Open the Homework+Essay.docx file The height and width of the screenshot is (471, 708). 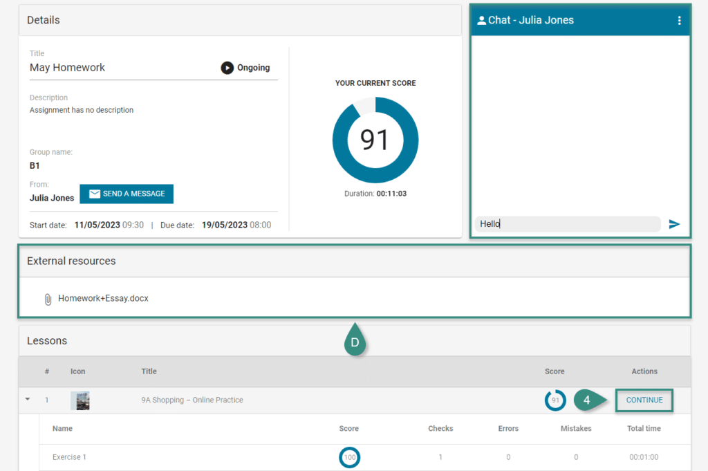point(103,299)
